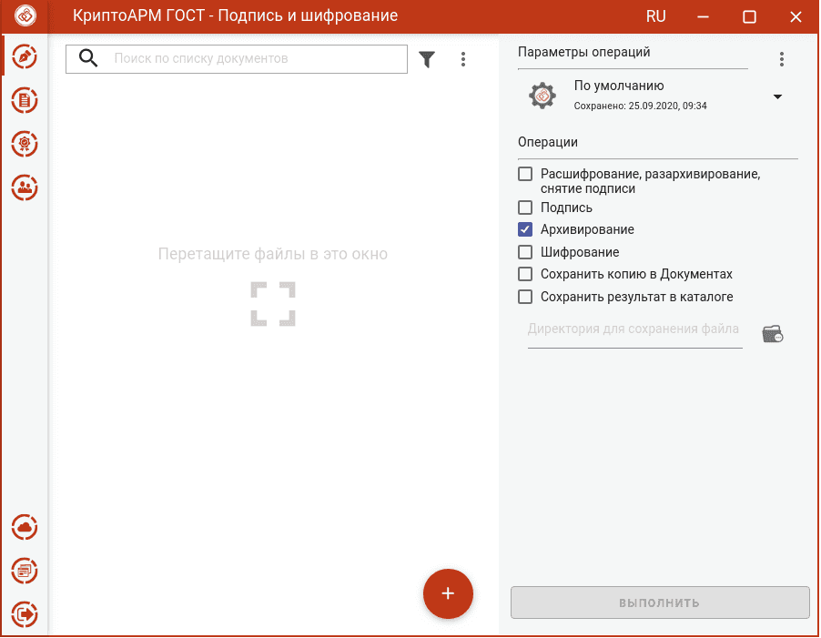Open the document list three-dot menu

tap(463, 59)
